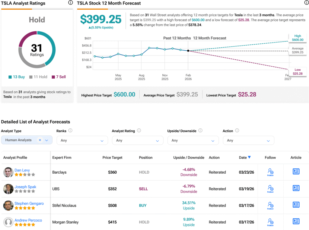Open article icon for Joseph Spak row
Screen dimensions: 309x230
tap(296, 188)
